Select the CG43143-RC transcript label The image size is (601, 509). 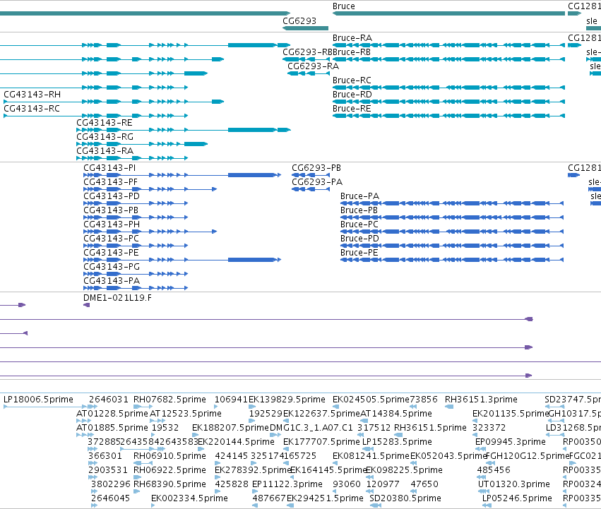(32, 109)
